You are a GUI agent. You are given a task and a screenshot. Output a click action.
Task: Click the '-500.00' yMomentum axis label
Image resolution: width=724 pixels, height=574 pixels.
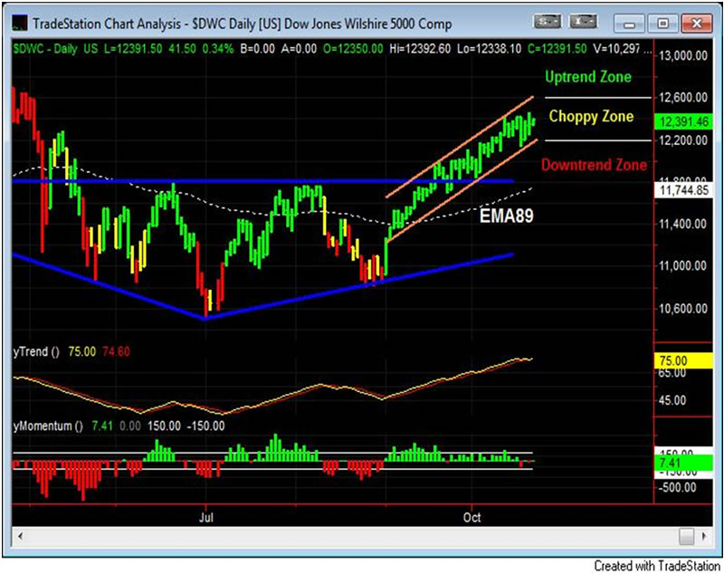click(677, 487)
